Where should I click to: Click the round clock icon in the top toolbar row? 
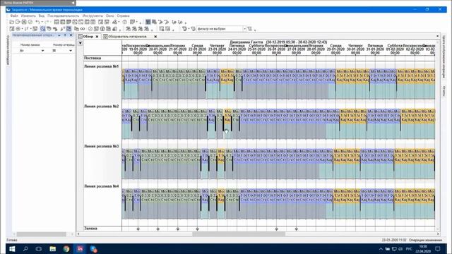124,22
